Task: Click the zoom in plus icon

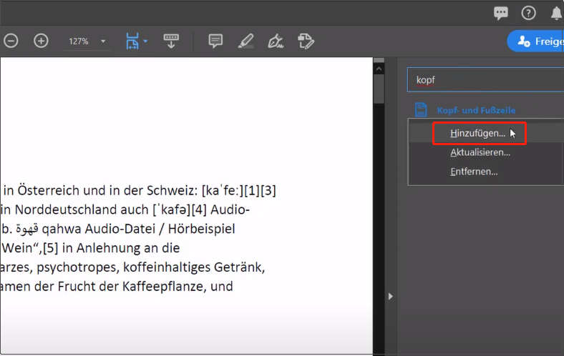Action: click(x=41, y=41)
